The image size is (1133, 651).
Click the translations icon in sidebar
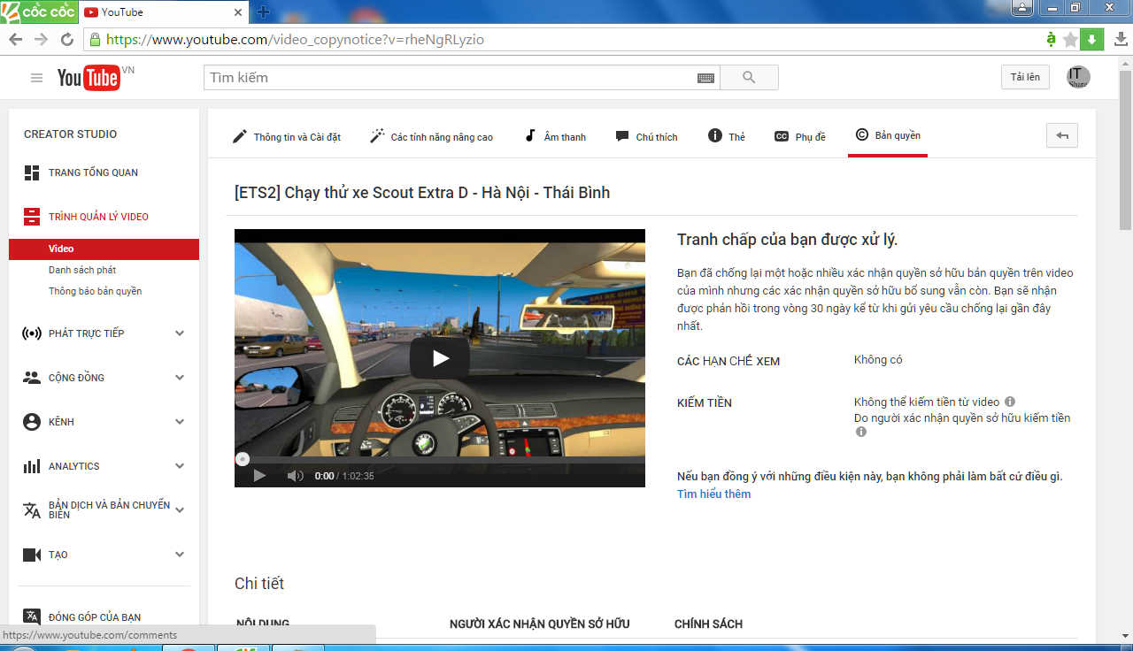[32, 510]
